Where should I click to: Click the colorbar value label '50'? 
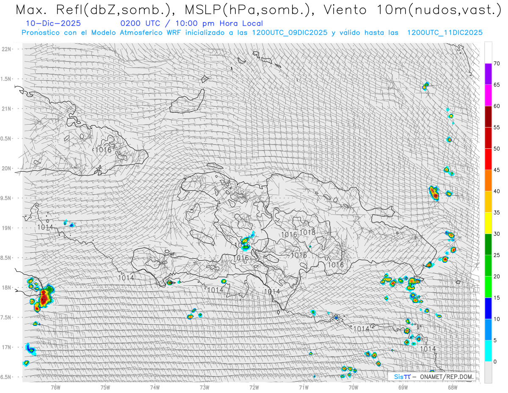[x=497, y=149]
